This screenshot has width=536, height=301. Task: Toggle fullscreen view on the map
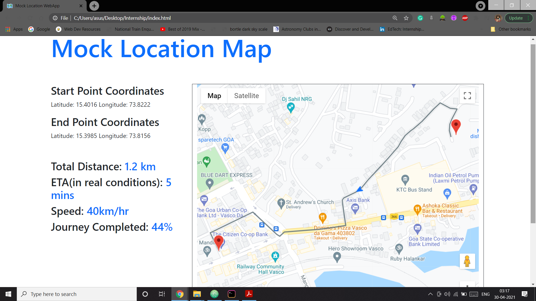coord(468,96)
